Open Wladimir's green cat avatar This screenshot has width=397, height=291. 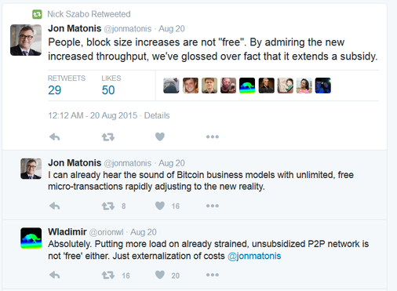[31, 238]
